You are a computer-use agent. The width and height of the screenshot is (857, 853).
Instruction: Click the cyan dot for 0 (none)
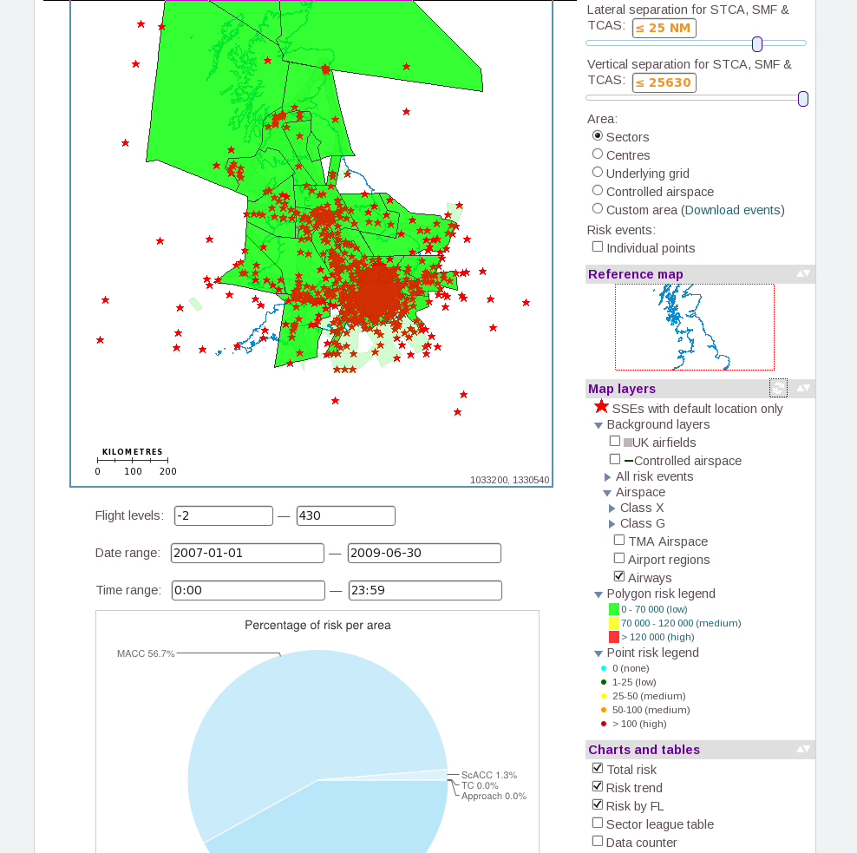604,668
